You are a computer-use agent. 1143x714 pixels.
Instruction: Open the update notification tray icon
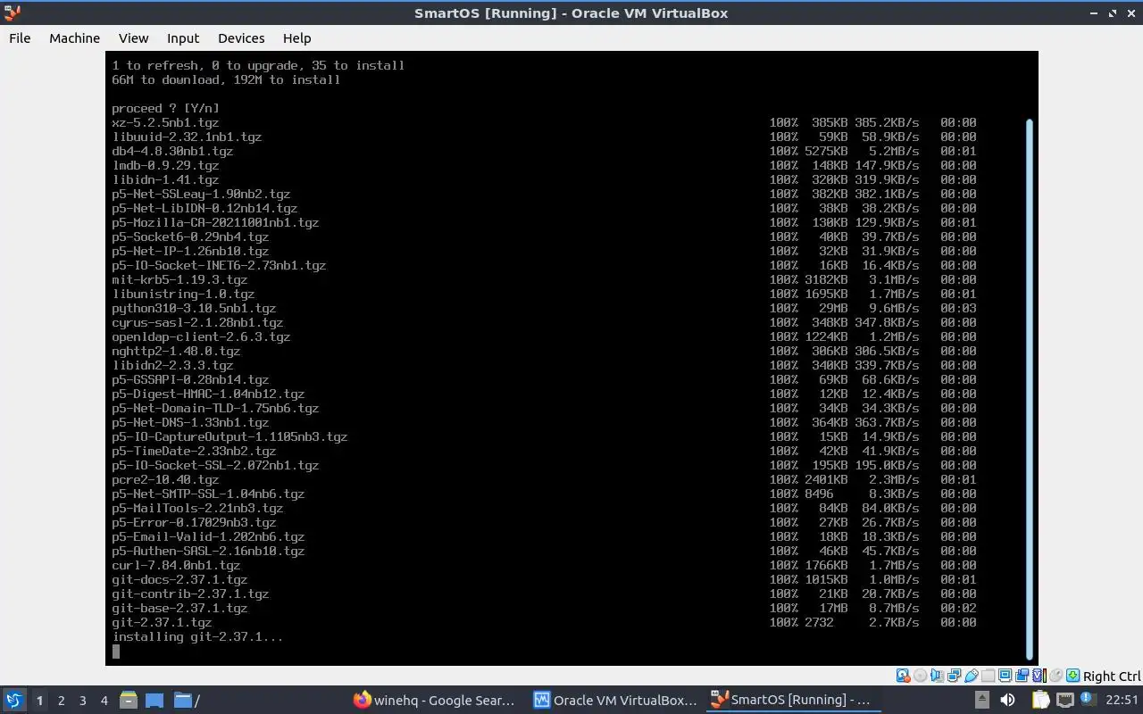click(1087, 699)
